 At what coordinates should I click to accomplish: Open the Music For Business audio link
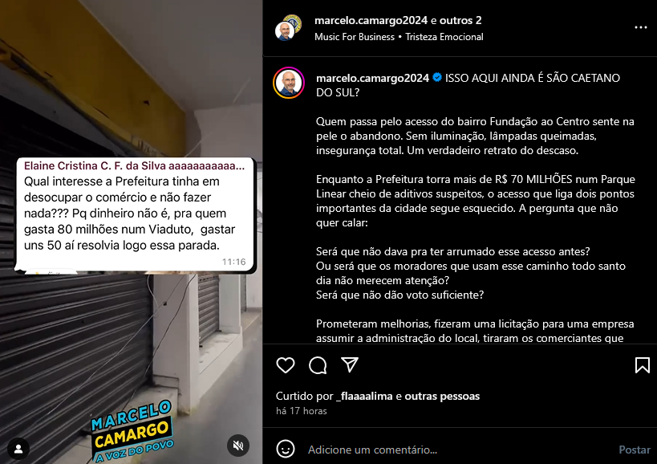pyautogui.click(x=355, y=37)
